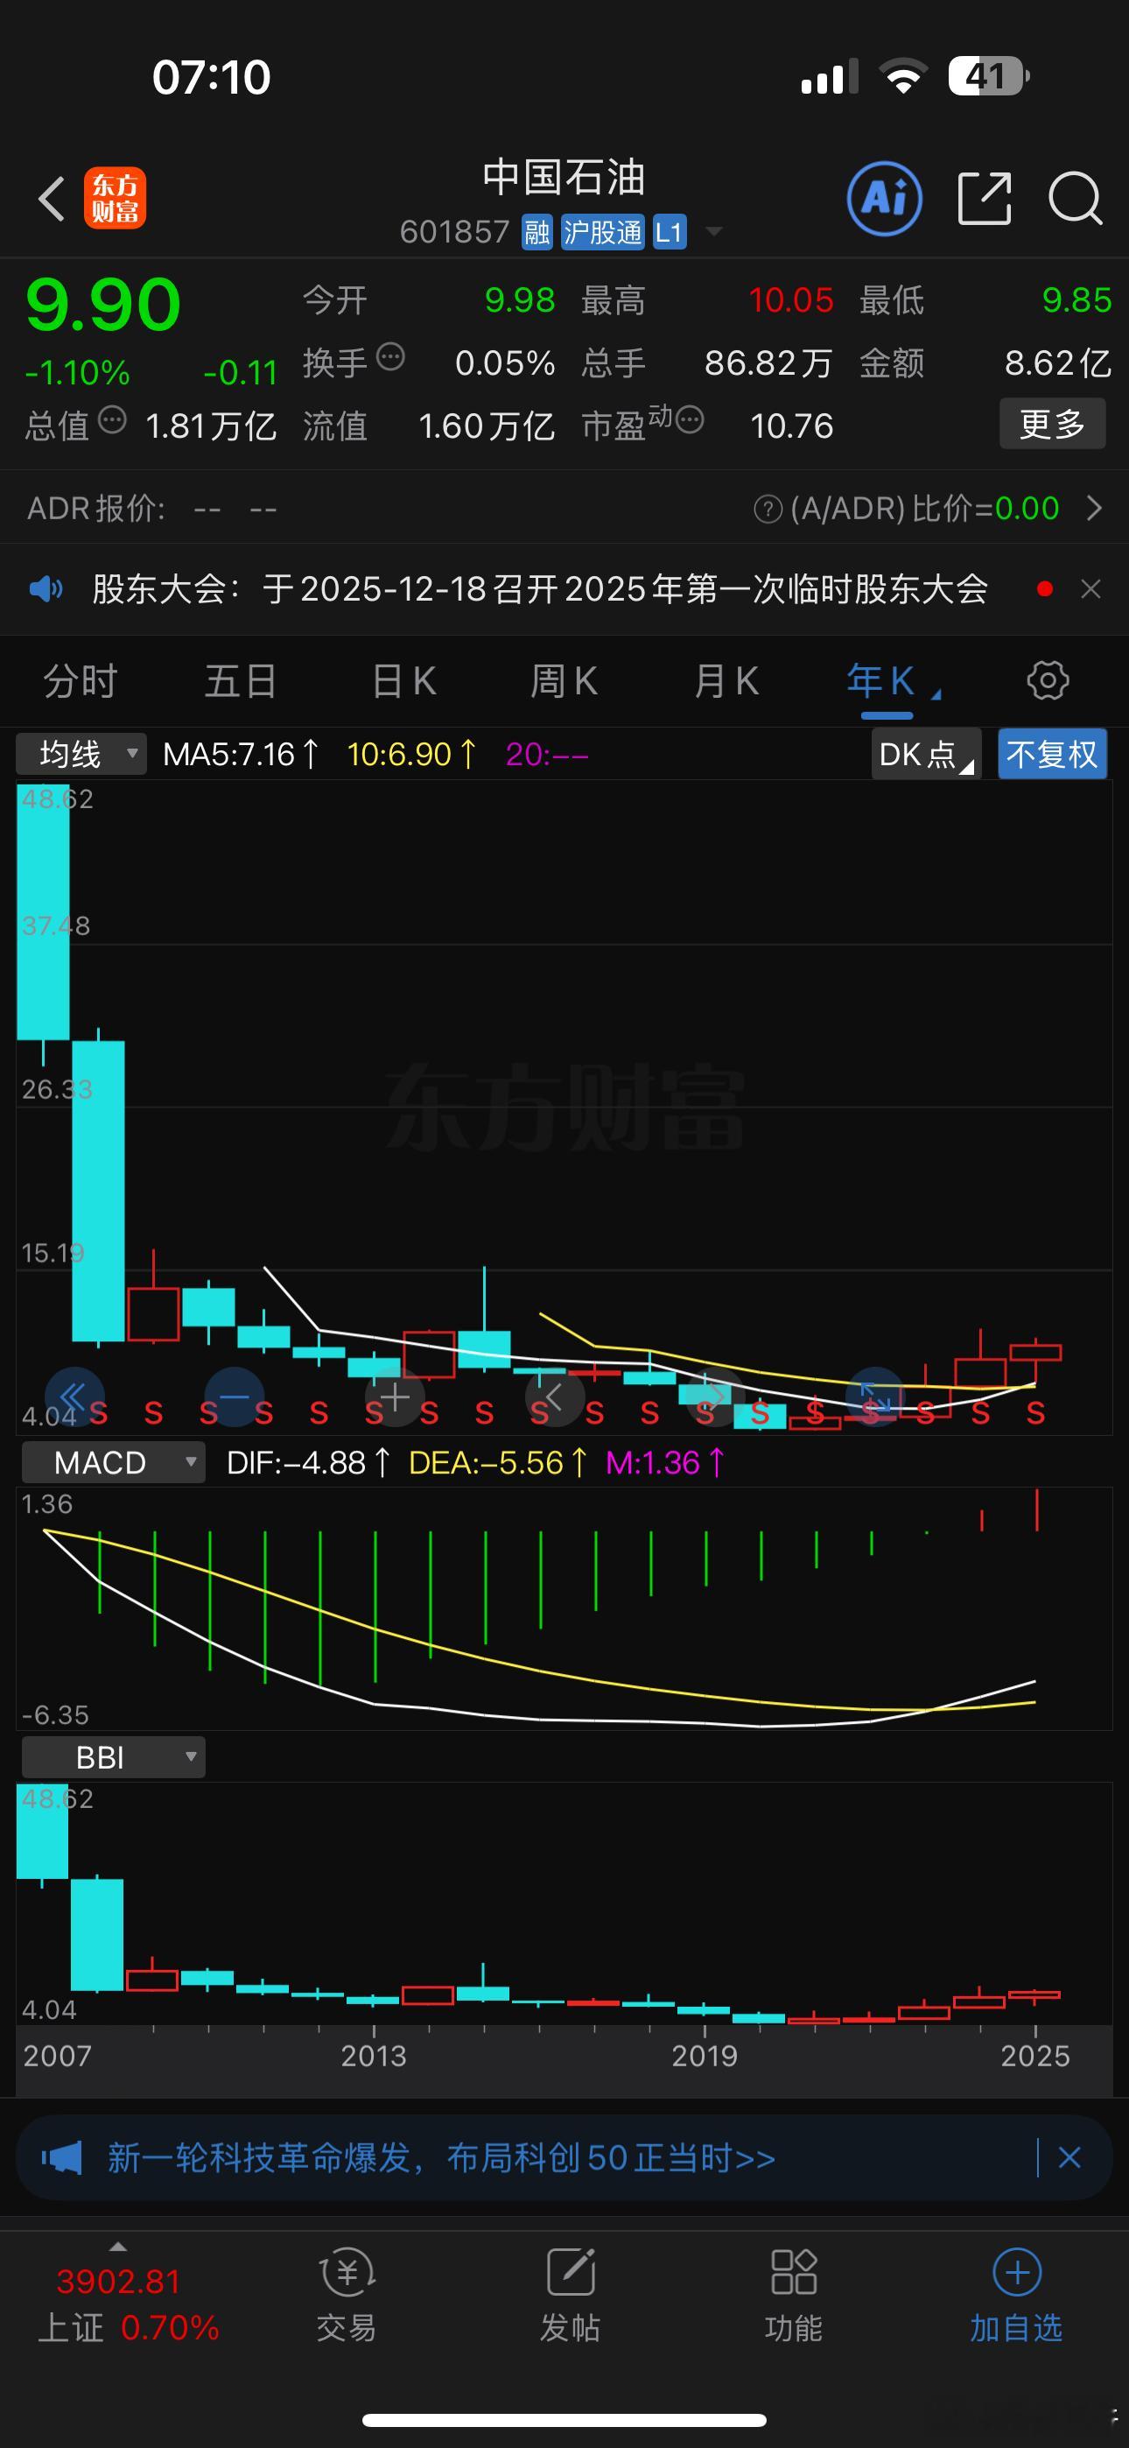Viewport: 1129px width, 2448px height.
Task: Open the 股东大会 announcement text
Action: 540,589
